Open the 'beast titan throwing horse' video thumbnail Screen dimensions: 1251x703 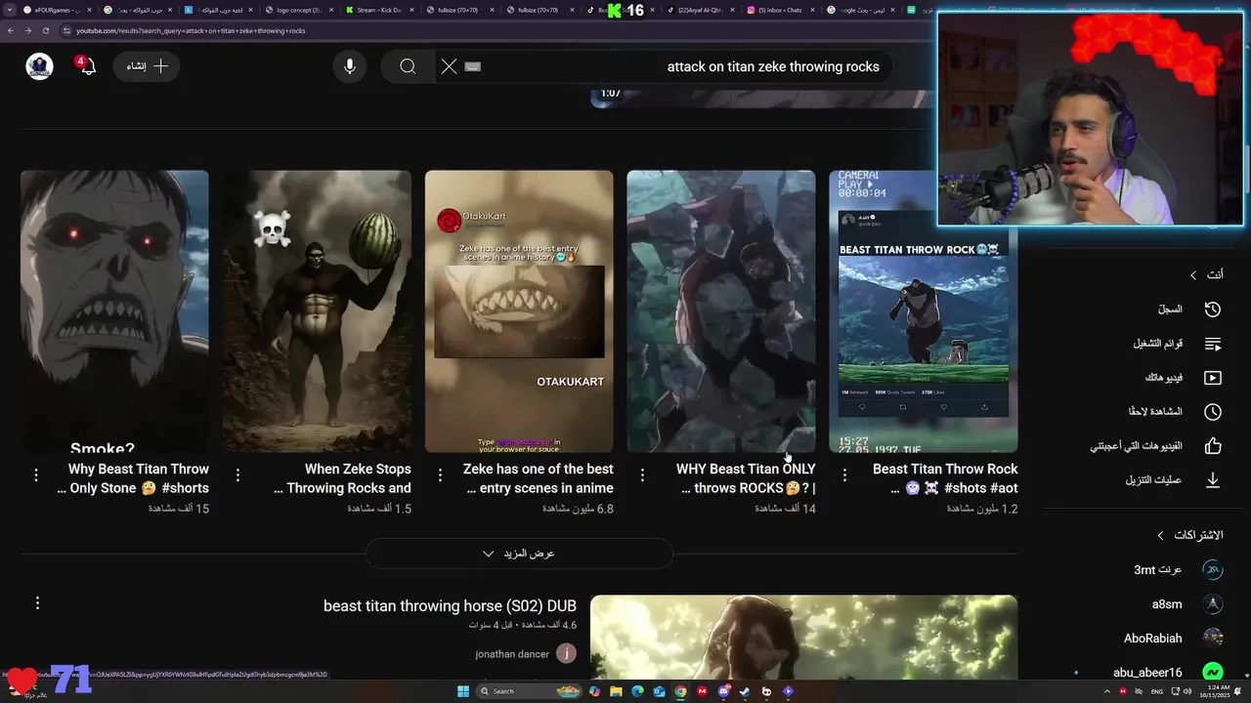click(803, 637)
